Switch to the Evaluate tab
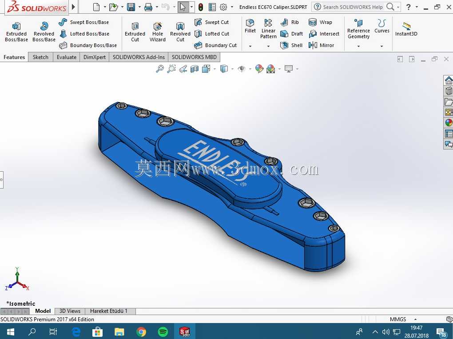453x339 pixels. pyautogui.click(x=67, y=57)
